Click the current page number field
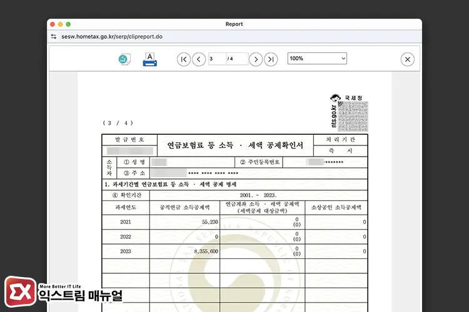This screenshot has height=312, width=469. (218, 59)
